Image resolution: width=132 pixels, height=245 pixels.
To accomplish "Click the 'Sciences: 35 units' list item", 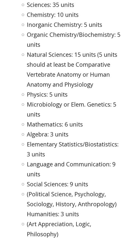I will coord(50,5).
